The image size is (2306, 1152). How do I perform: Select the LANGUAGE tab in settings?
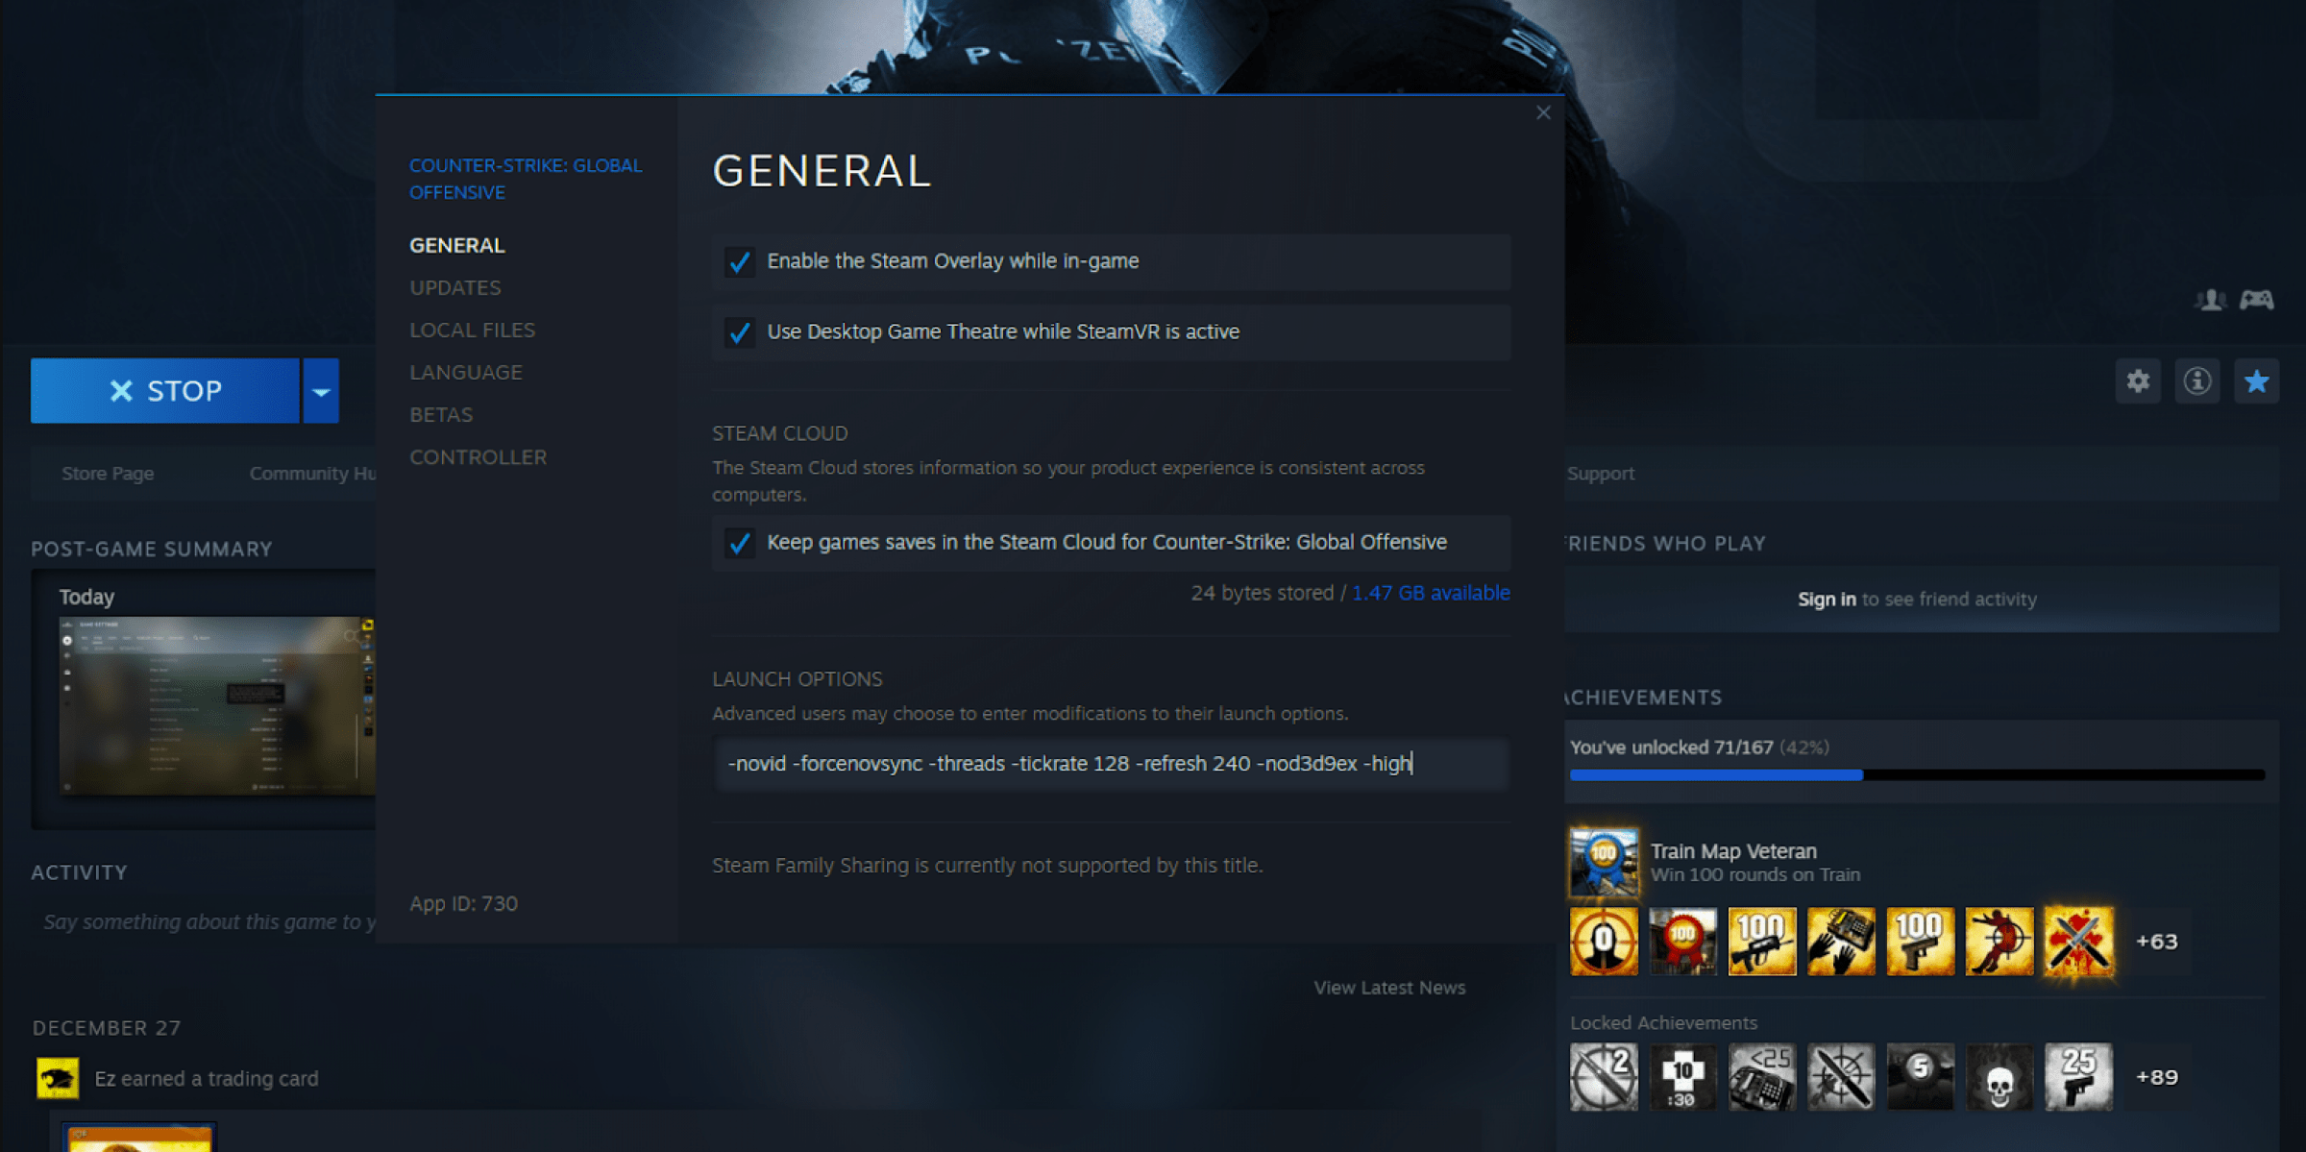click(x=466, y=371)
